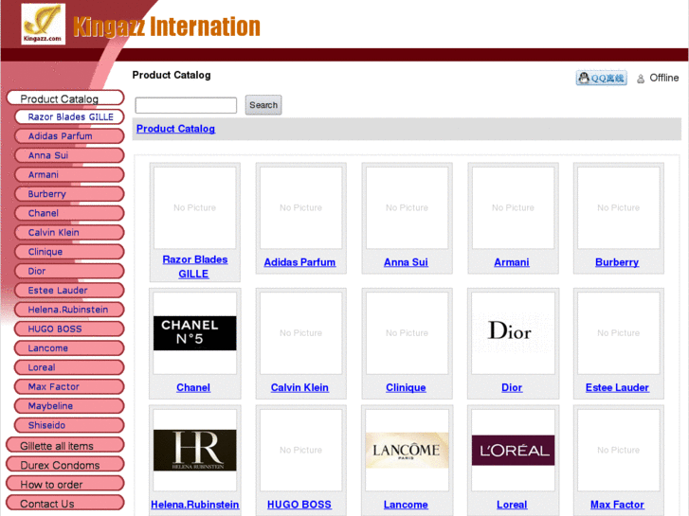
Task: Click the Helena.Rubinstein catalog link
Action: click(194, 505)
